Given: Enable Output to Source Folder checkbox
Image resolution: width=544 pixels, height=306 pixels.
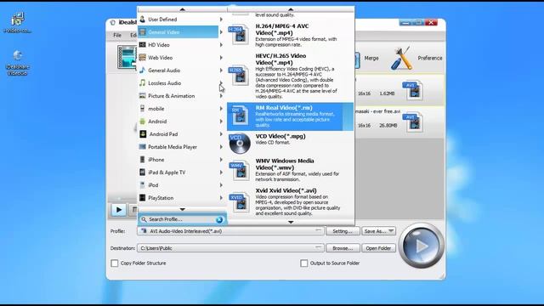Looking at the screenshot, I should (x=303, y=263).
